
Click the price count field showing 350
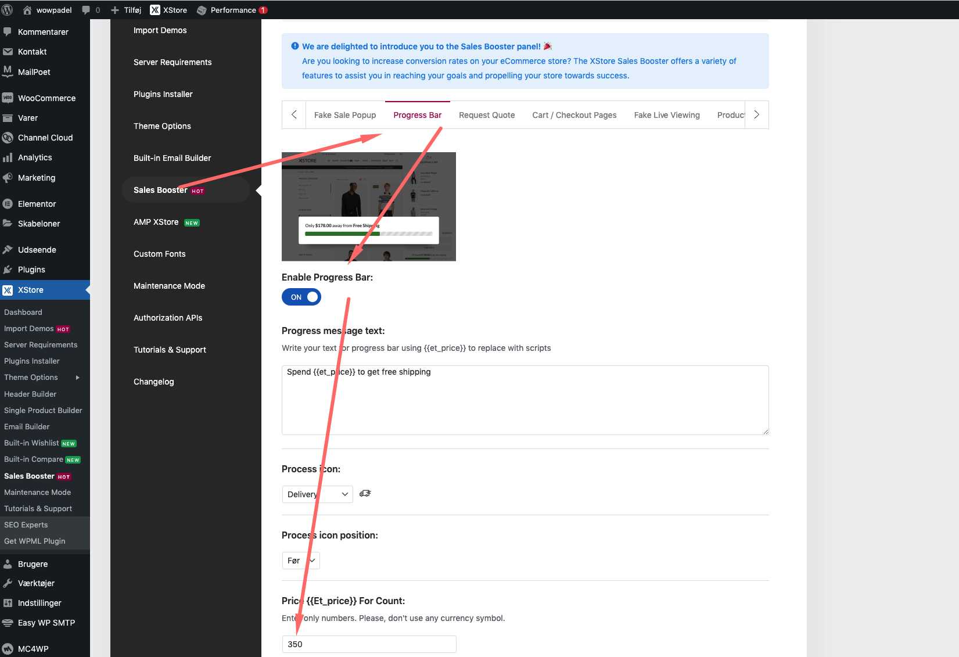pos(369,644)
